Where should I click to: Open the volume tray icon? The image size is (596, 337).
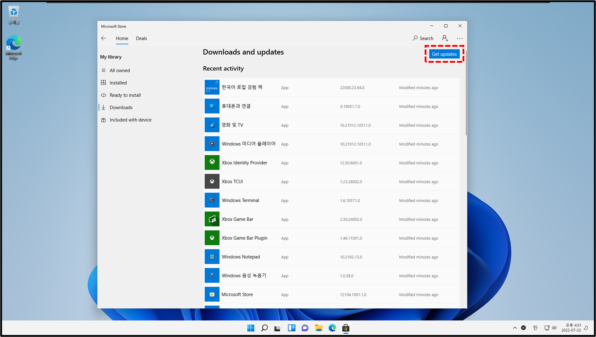[554, 328]
